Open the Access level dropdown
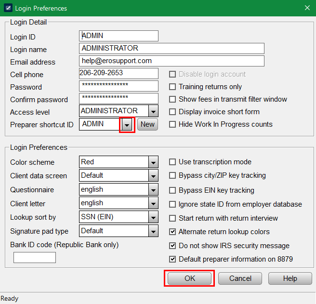The image size is (316, 304). (x=153, y=111)
